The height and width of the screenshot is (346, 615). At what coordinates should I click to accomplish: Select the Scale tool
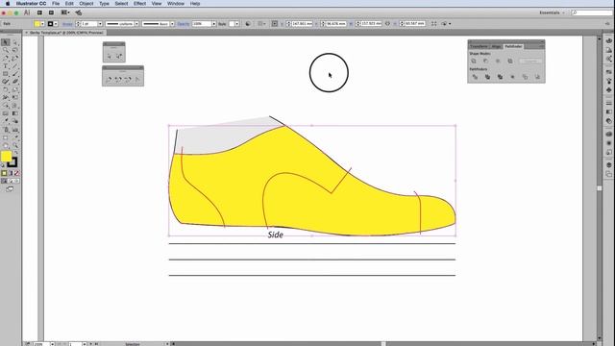[x=15, y=89]
